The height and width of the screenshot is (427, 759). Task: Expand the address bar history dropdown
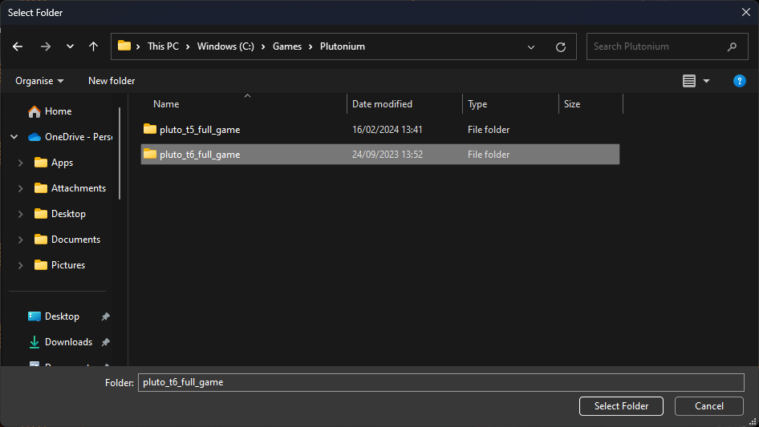tap(531, 46)
